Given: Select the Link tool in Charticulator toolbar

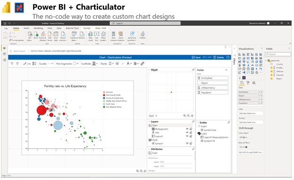Looking at the screenshot, I should pyautogui.click(x=27, y=63).
